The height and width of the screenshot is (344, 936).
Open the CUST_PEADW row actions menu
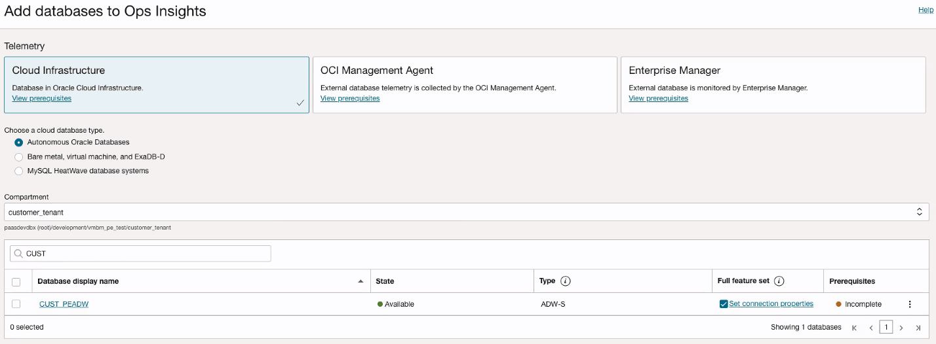pos(909,304)
